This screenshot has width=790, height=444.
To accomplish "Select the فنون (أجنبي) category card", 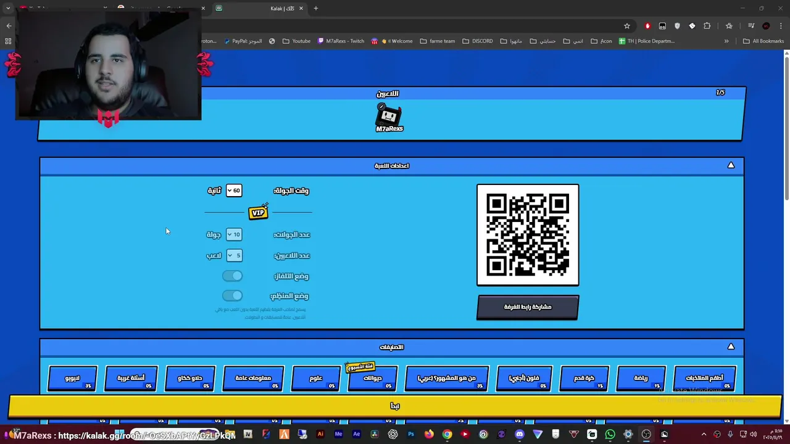I will 524,378.
